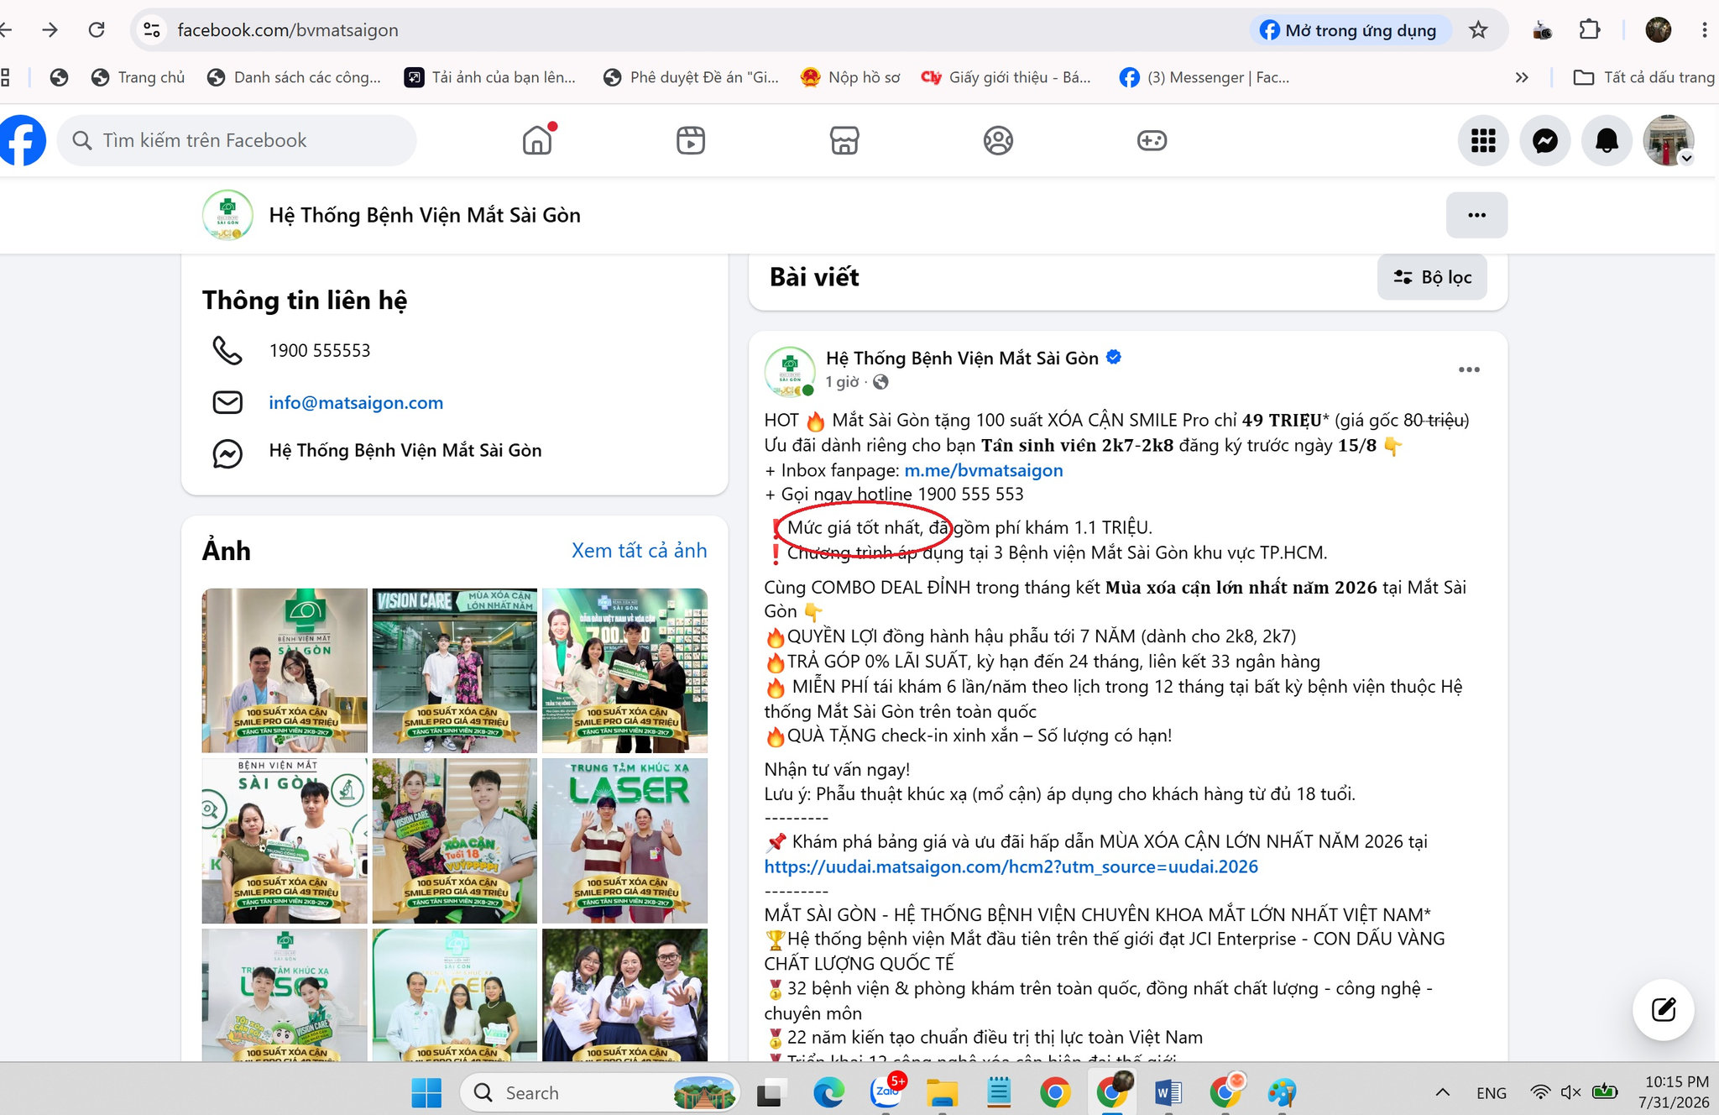Reload the page with refresh button

pyautogui.click(x=97, y=30)
